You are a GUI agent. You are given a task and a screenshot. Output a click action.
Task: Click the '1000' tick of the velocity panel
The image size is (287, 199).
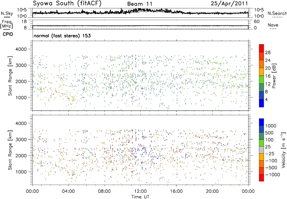21,172
